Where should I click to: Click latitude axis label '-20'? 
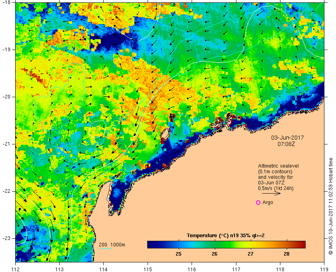click(6, 97)
